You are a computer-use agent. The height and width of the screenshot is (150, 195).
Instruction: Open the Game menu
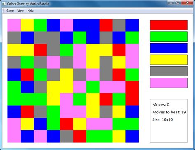(10, 11)
